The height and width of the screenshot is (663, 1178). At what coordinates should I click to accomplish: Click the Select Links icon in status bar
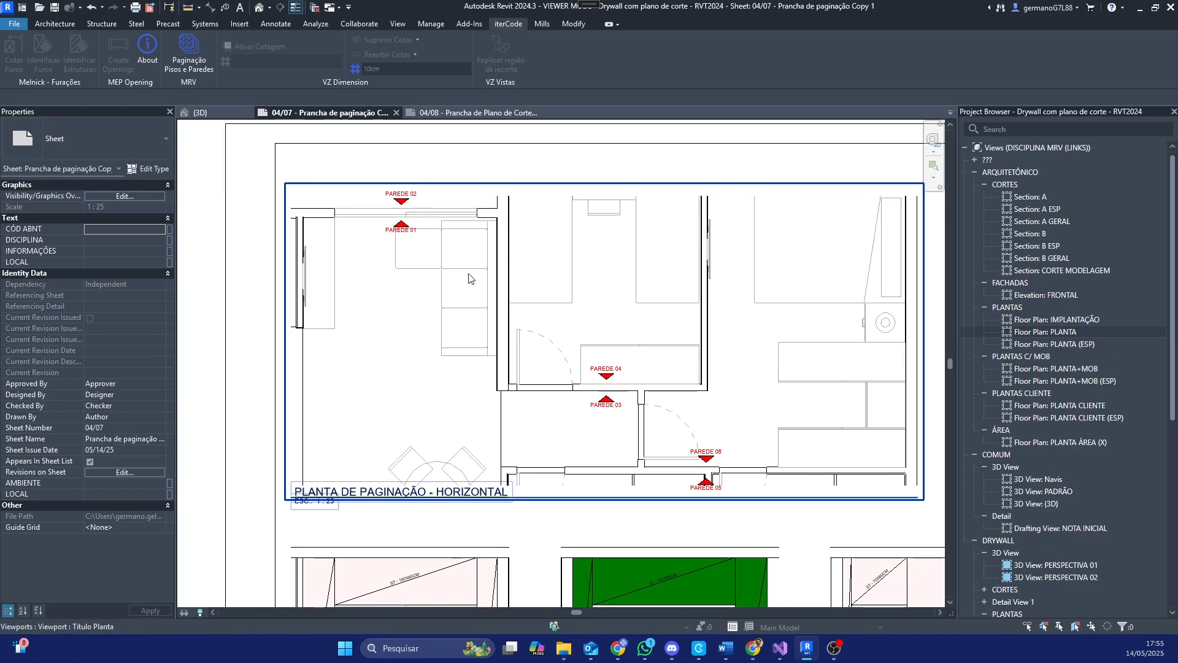coord(1028,627)
